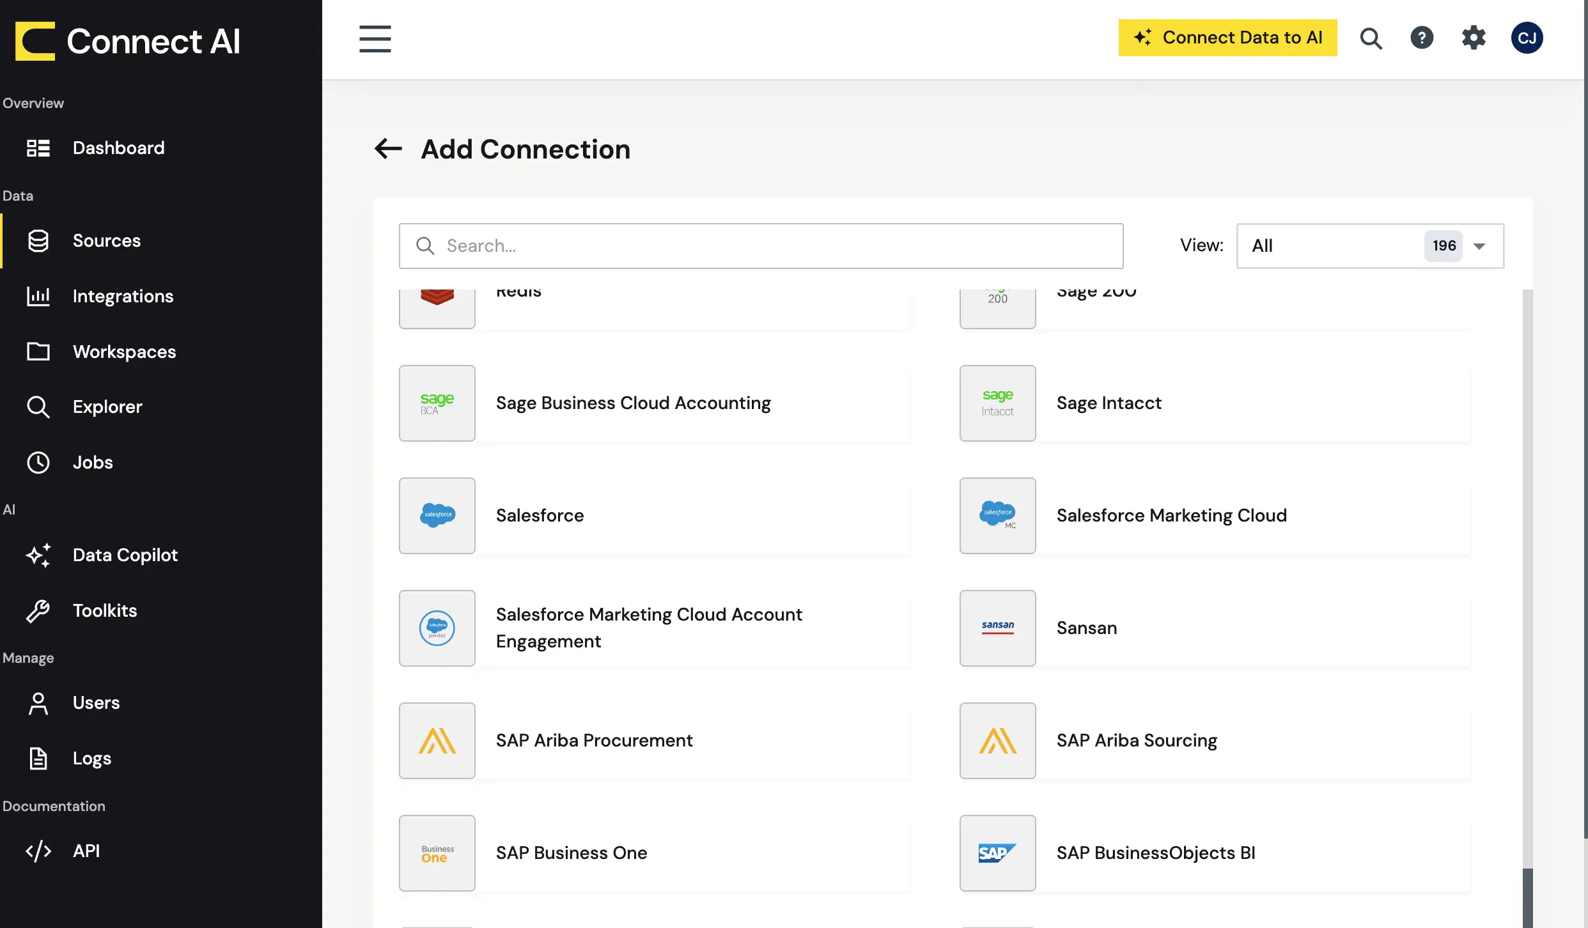Click the connections list scrollbar thumb

pyautogui.click(x=1528, y=897)
